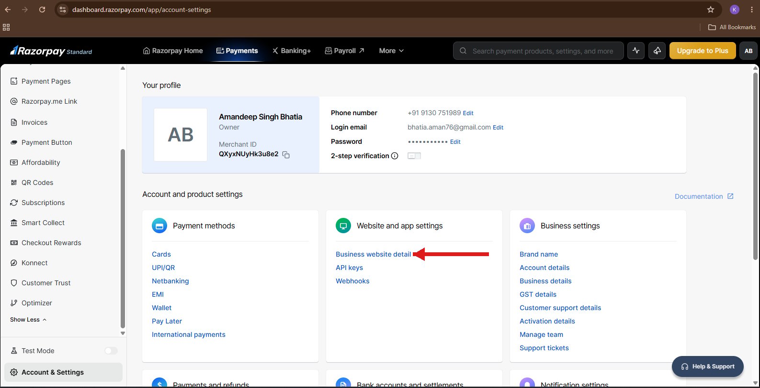View site information icon in address bar
This screenshot has width=760, height=388.
click(63, 10)
